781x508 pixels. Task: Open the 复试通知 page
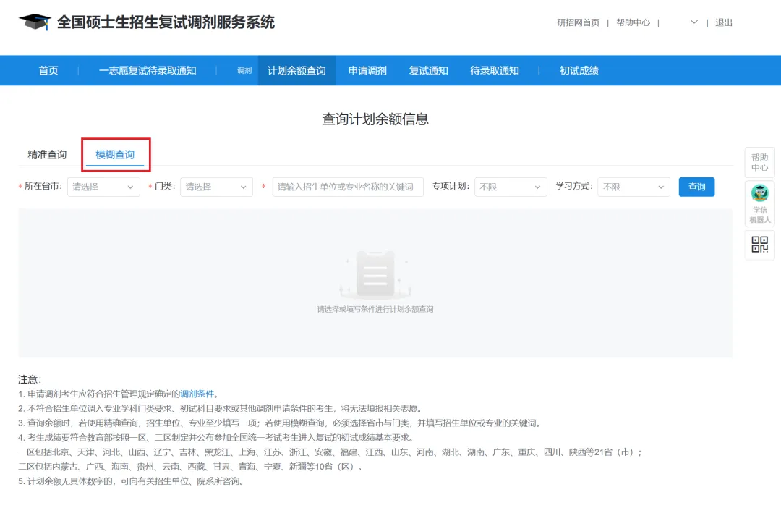(x=427, y=70)
